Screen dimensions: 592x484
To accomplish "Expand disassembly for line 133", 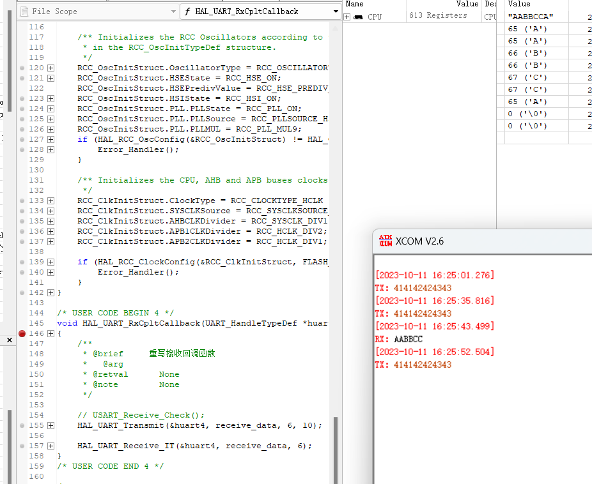I will coord(51,200).
